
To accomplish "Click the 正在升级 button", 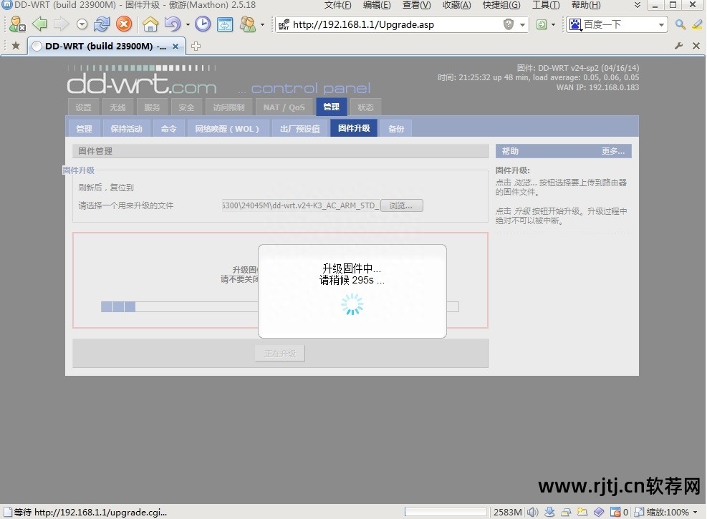I will [x=280, y=354].
